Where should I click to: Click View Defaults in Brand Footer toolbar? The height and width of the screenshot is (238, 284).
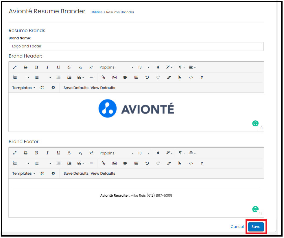103,174
